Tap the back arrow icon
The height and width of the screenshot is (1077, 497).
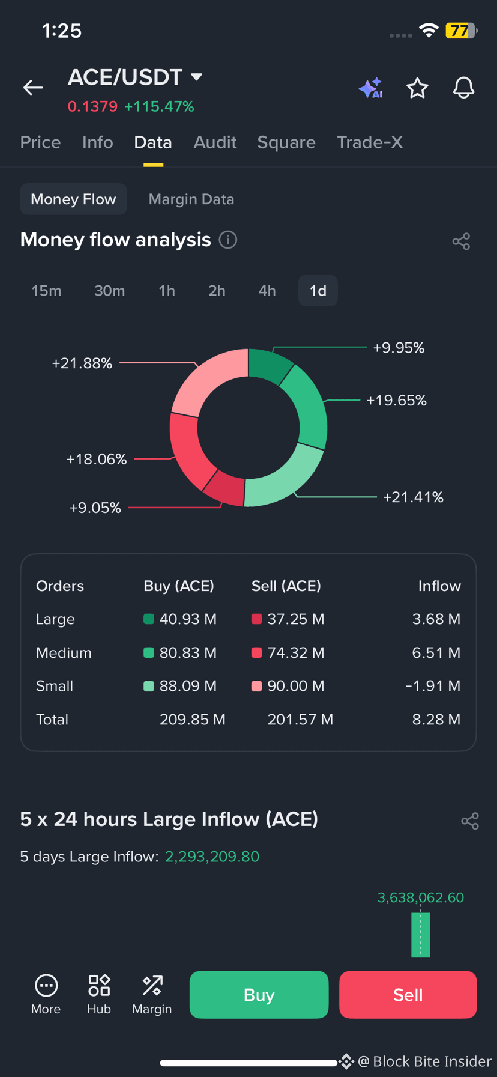point(33,88)
